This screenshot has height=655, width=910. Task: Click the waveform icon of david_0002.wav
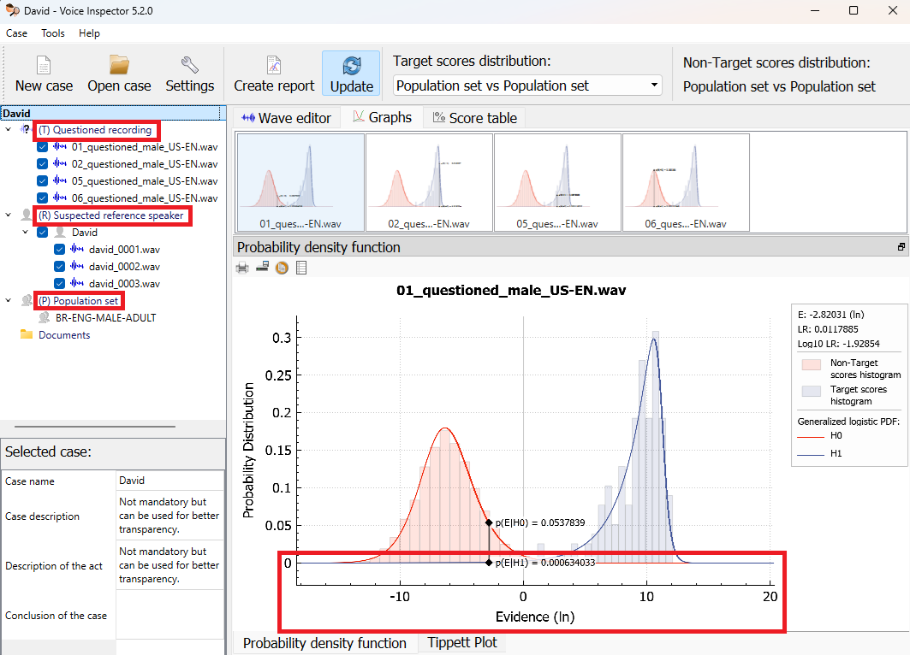pyautogui.click(x=76, y=266)
